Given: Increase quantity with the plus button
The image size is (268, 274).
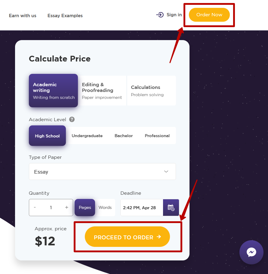Looking at the screenshot, I should click(x=67, y=207).
